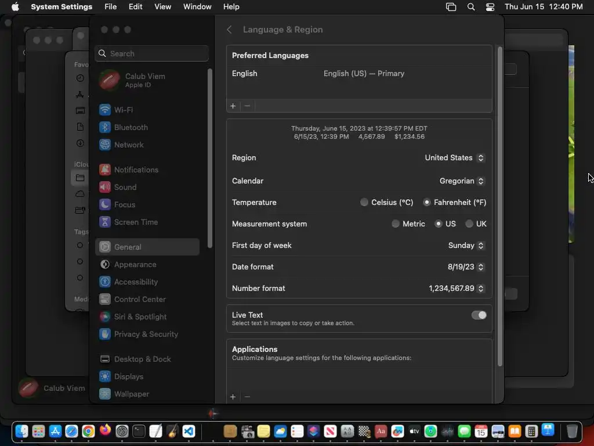Select the English preferred language row
This screenshot has width=594, height=446.
(359, 74)
